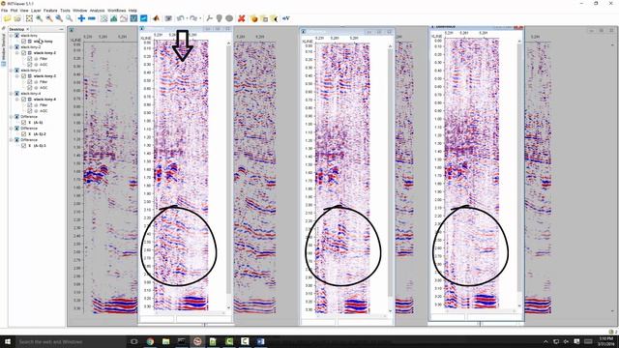
Task: Open the Tools menu
Action: click(x=65, y=11)
